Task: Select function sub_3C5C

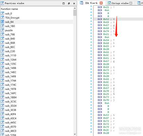Action: (x=11, y=101)
